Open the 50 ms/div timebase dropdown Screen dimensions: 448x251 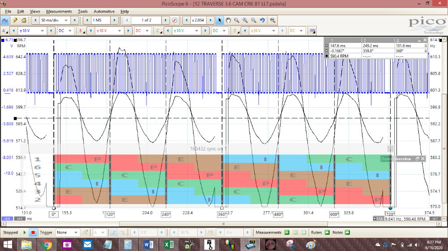point(66,20)
